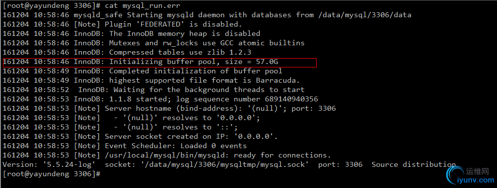Click the 'Compressed tables use zlib 1.2.3' line

[127, 53]
